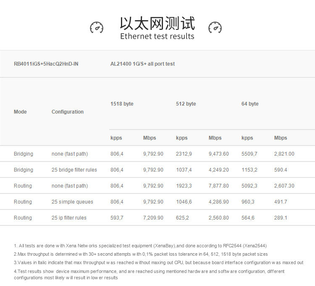Click the kpps header under 64 byte

click(247, 138)
